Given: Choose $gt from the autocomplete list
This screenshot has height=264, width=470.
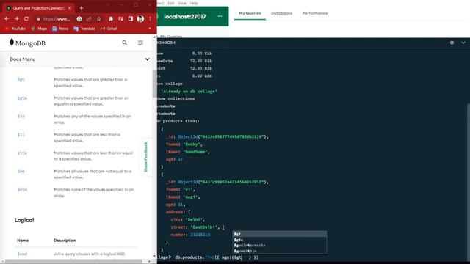Looking at the screenshot, I should point(280,234).
